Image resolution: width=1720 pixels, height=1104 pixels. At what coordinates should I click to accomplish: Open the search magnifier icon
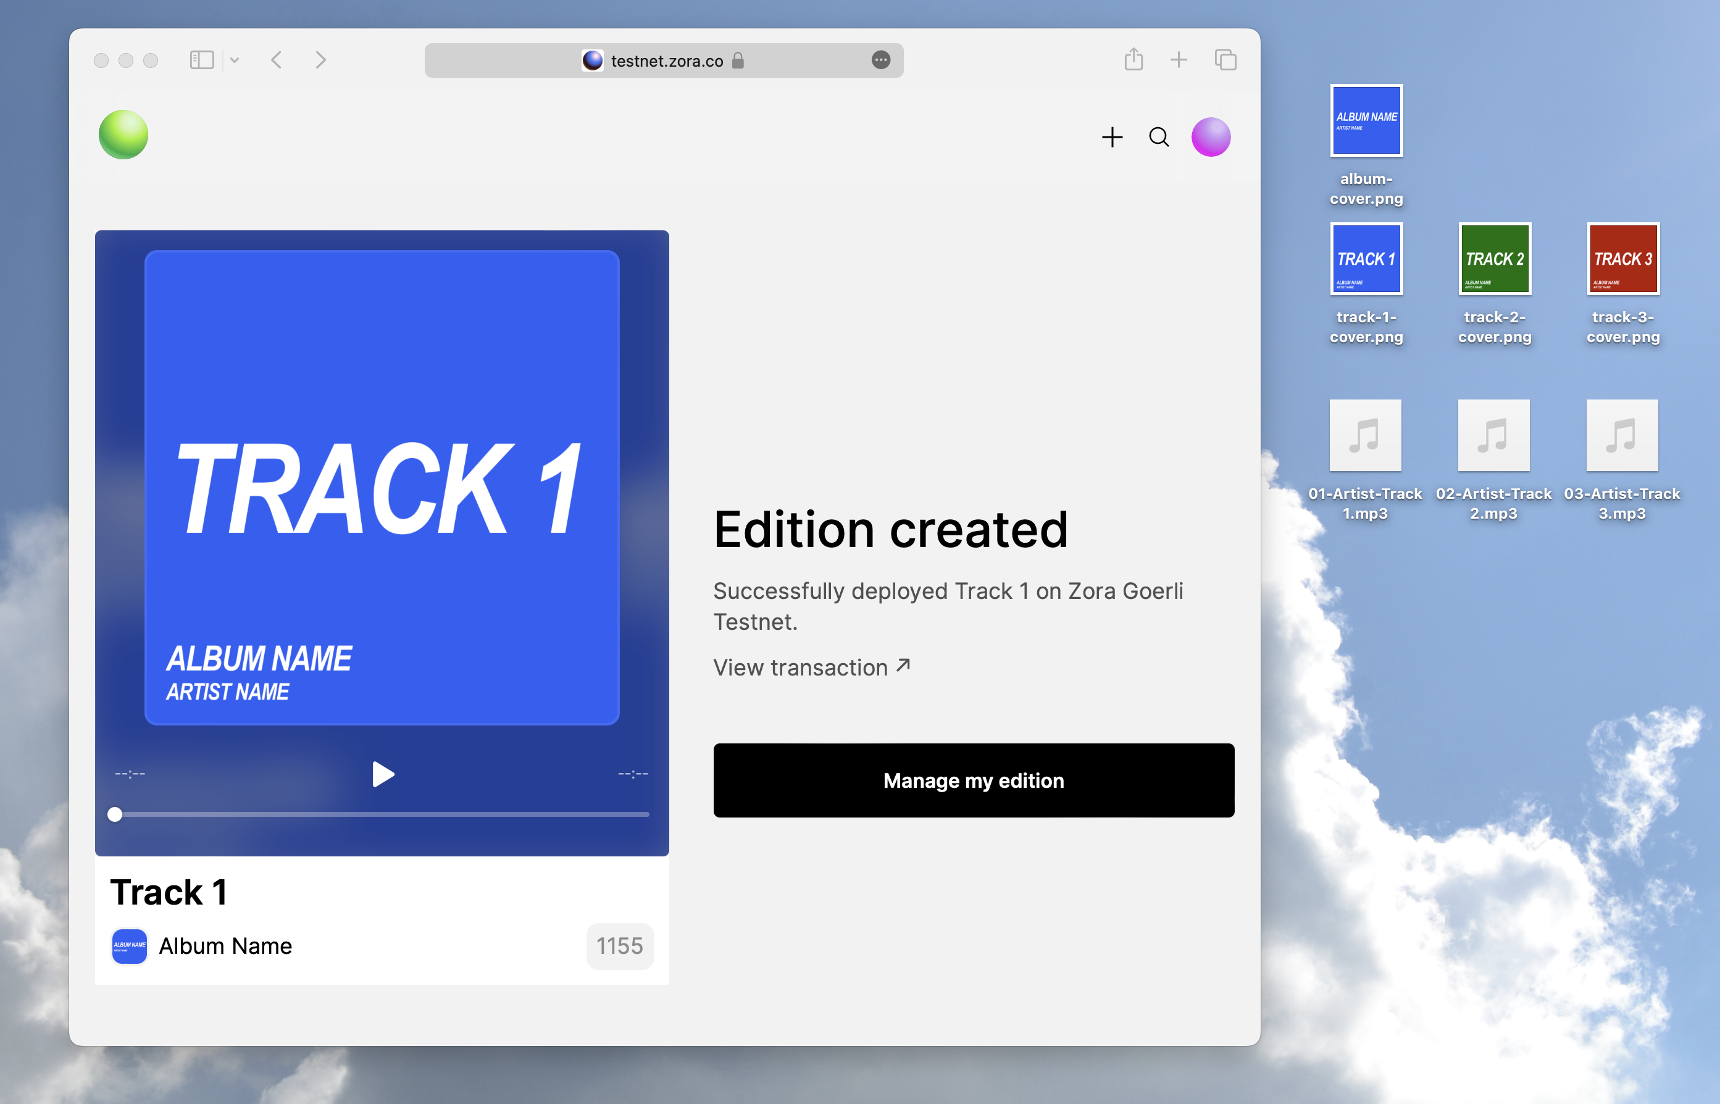click(x=1159, y=137)
